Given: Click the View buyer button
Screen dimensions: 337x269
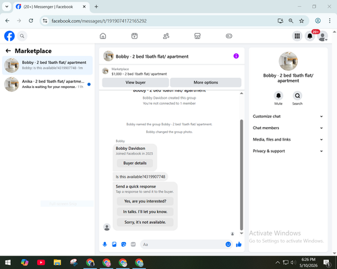Looking at the screenshot, I should click(135, 83).
